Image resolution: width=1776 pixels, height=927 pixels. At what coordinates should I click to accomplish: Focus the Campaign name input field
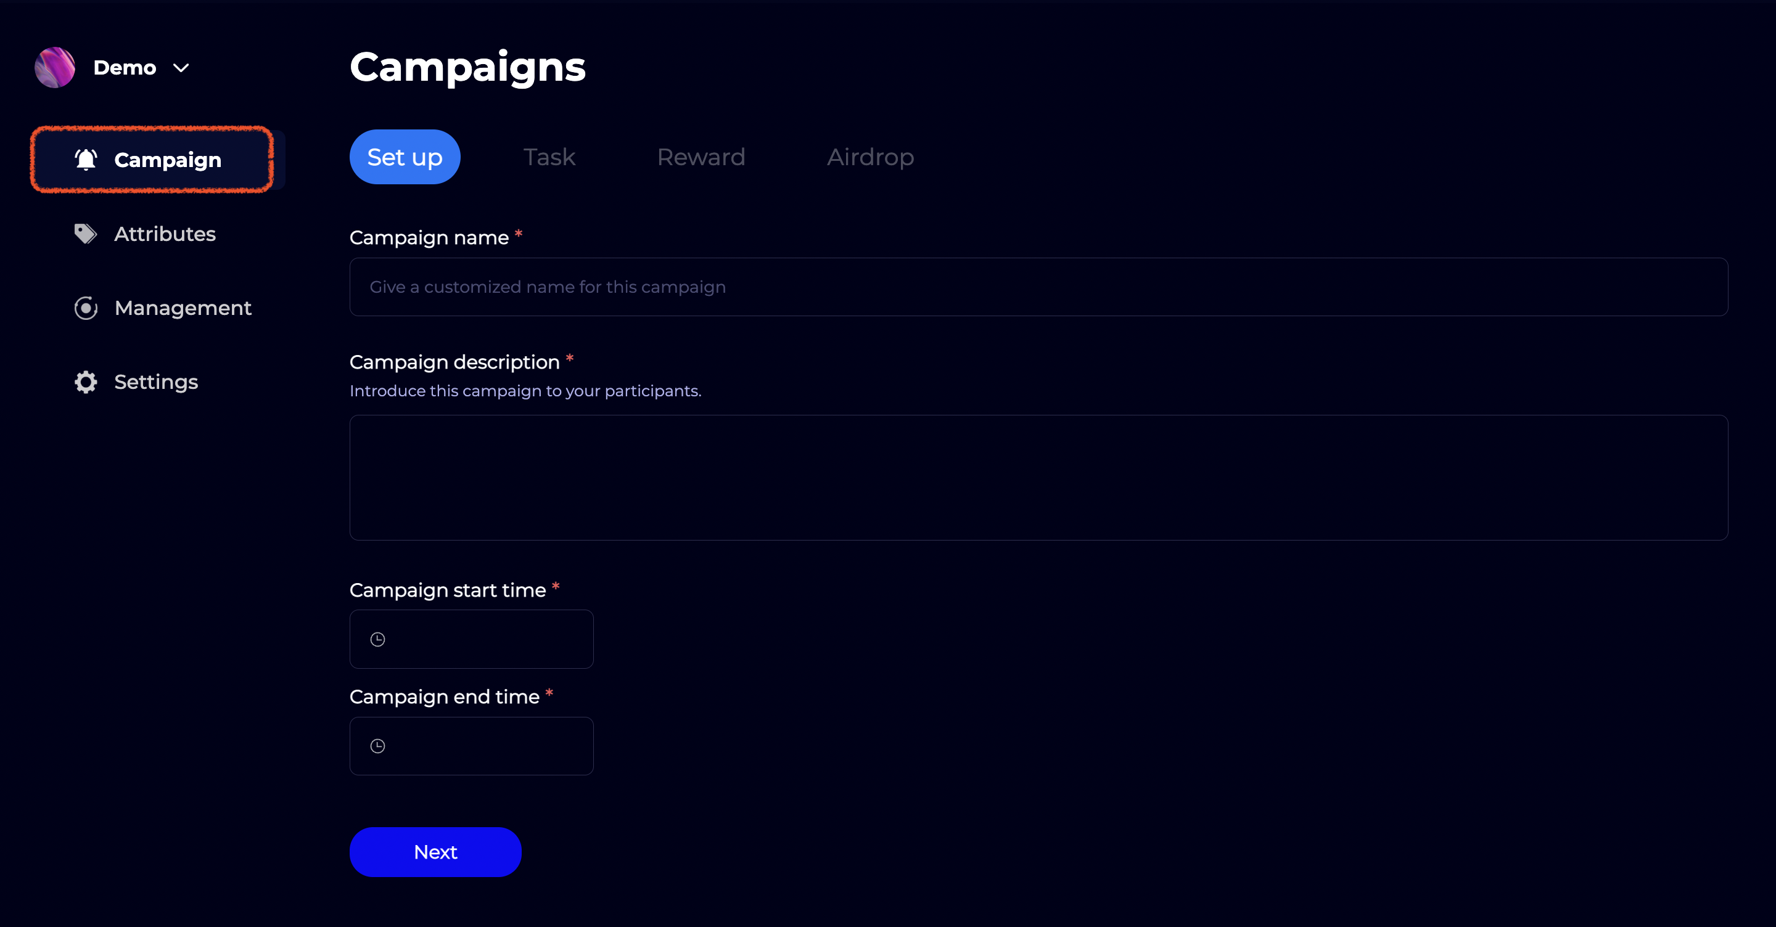[1038, 287]
